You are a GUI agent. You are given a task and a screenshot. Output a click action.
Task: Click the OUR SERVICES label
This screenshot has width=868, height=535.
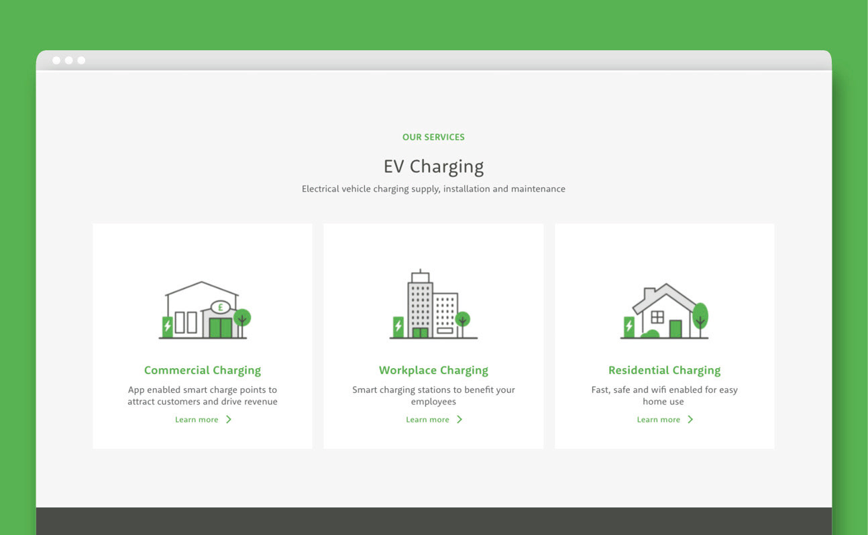[x=433, y=137]
